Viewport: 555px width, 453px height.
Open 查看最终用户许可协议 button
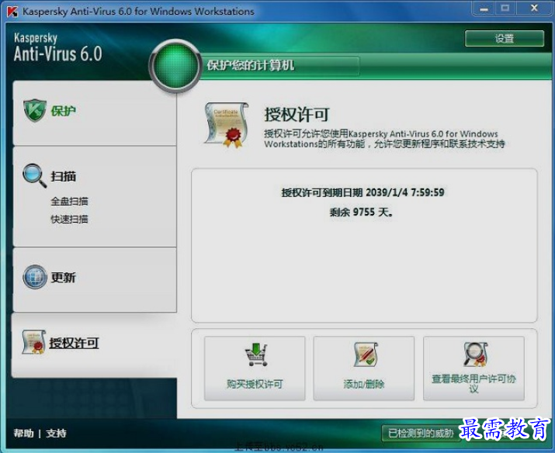click(x=473, y=368)
